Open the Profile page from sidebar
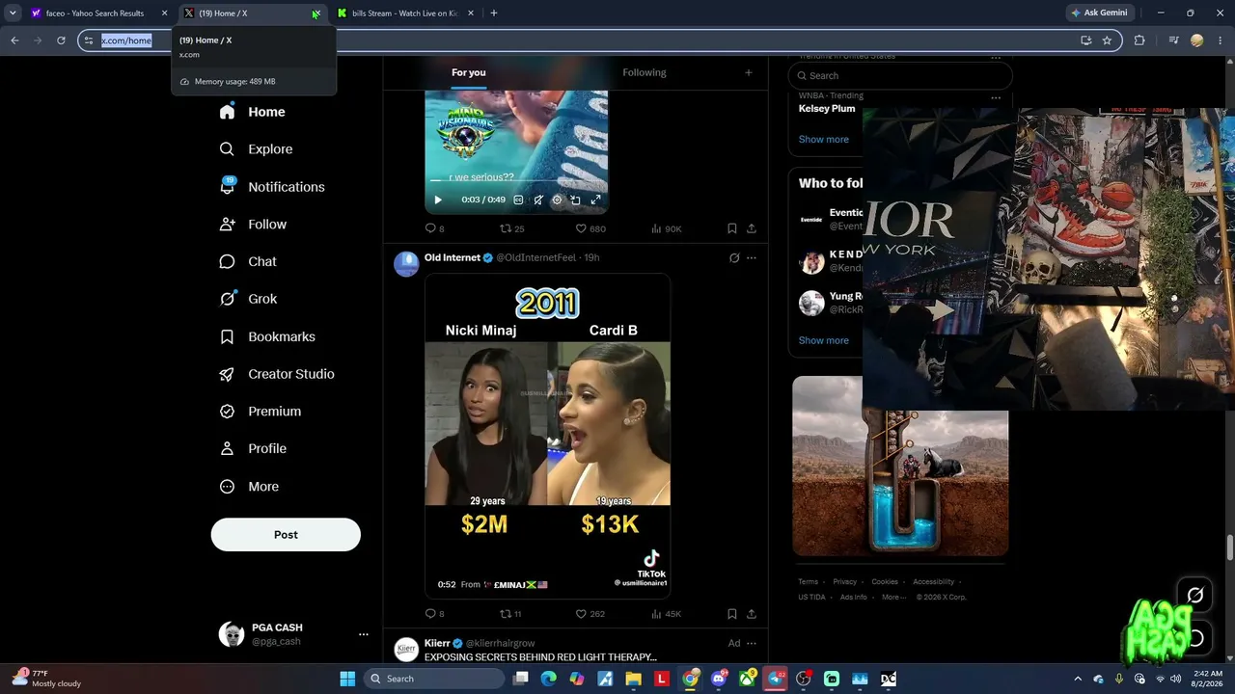 coord(253,449)
